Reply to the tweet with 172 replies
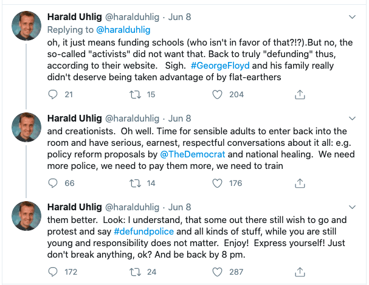This screenshot has width=369, height=285. click(x=52, y=271)
